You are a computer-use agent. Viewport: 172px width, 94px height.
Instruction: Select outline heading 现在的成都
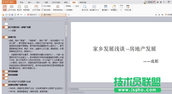(13, 75)
